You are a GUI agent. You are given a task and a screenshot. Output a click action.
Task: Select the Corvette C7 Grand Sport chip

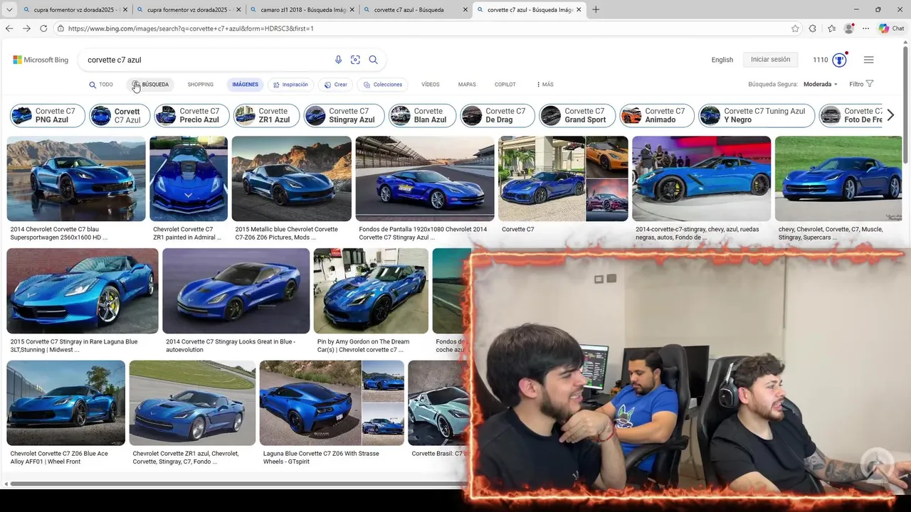click(x=577, y=115)
